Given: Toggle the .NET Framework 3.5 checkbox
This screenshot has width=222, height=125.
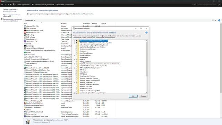Looking at the screenshot, I should pos(76,41).
